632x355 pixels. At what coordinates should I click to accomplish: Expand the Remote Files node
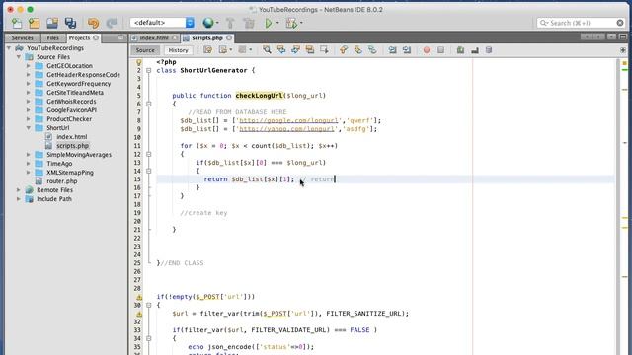pyautogui.click(x=19, y=190)
